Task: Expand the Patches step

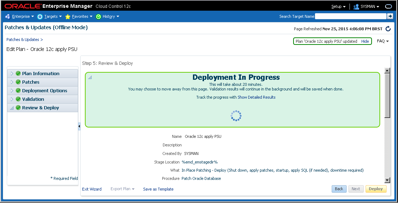Action: [x=12, y=82]
